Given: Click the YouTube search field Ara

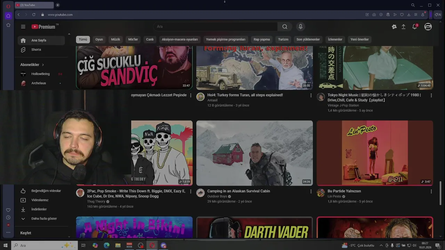Looking at the screenshot, I should (216, 27).
